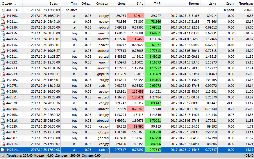Sort by the Прибыль column header
This screenshot has width=254, height=159.
coord(245,3)
